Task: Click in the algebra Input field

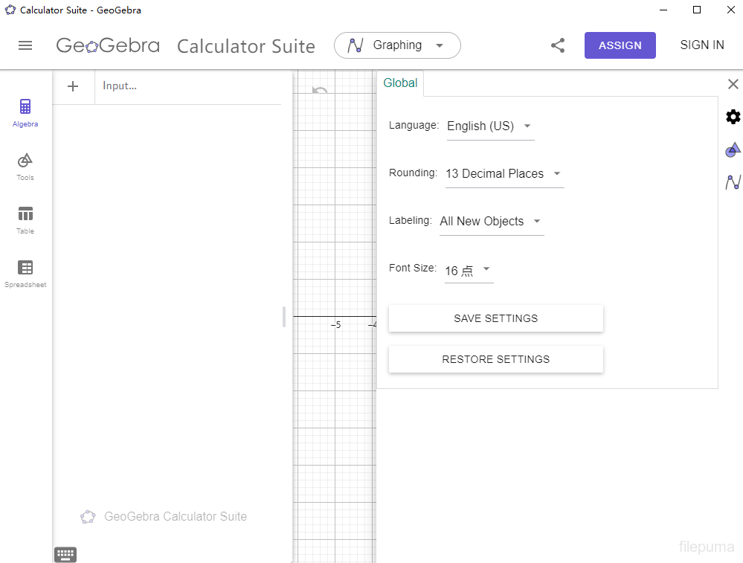Action: (190, 86)
